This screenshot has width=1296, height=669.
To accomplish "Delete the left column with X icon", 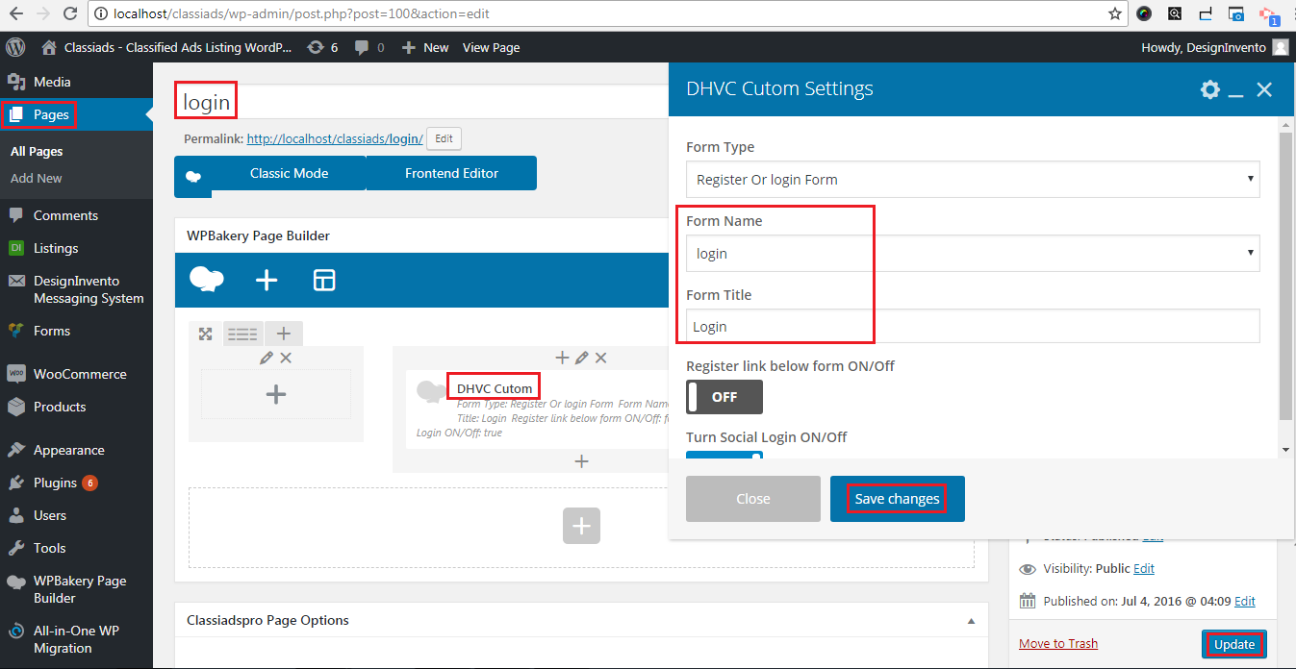I will coord(286,358).
